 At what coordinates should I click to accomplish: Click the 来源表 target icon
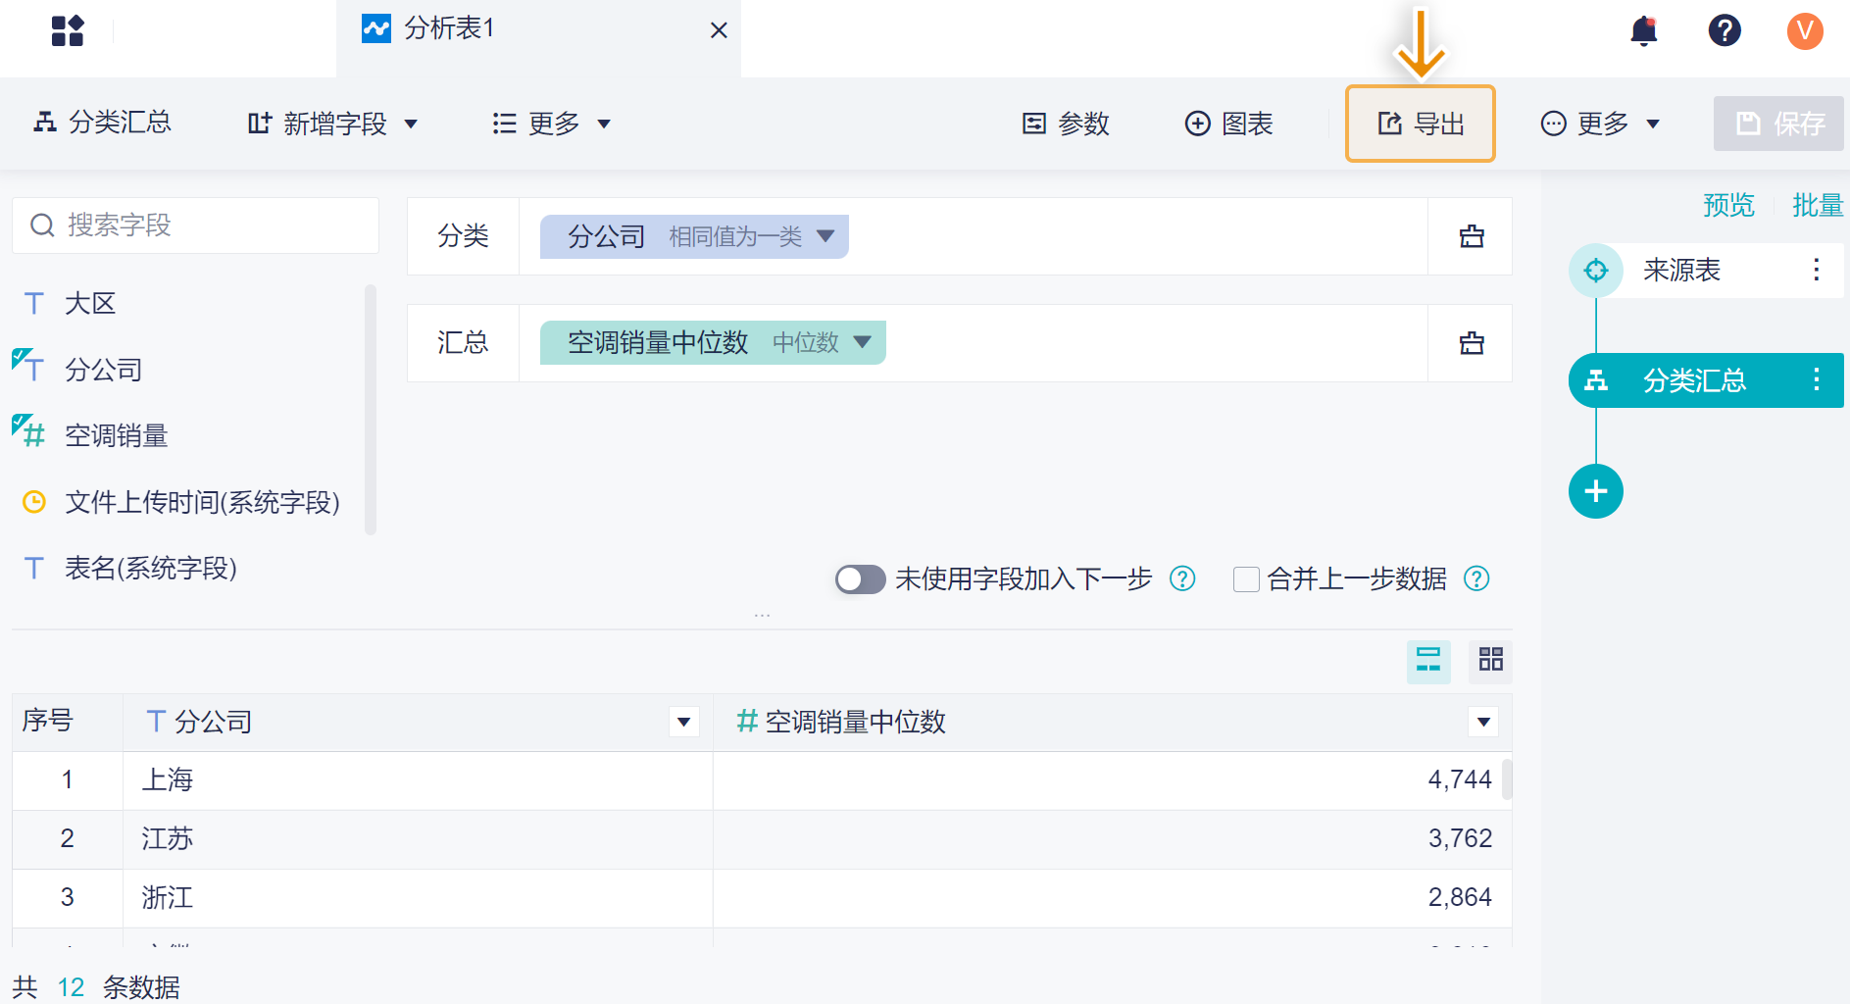tap(1596, 270)
